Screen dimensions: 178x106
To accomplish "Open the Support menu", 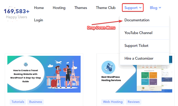I will coord(133,7).
